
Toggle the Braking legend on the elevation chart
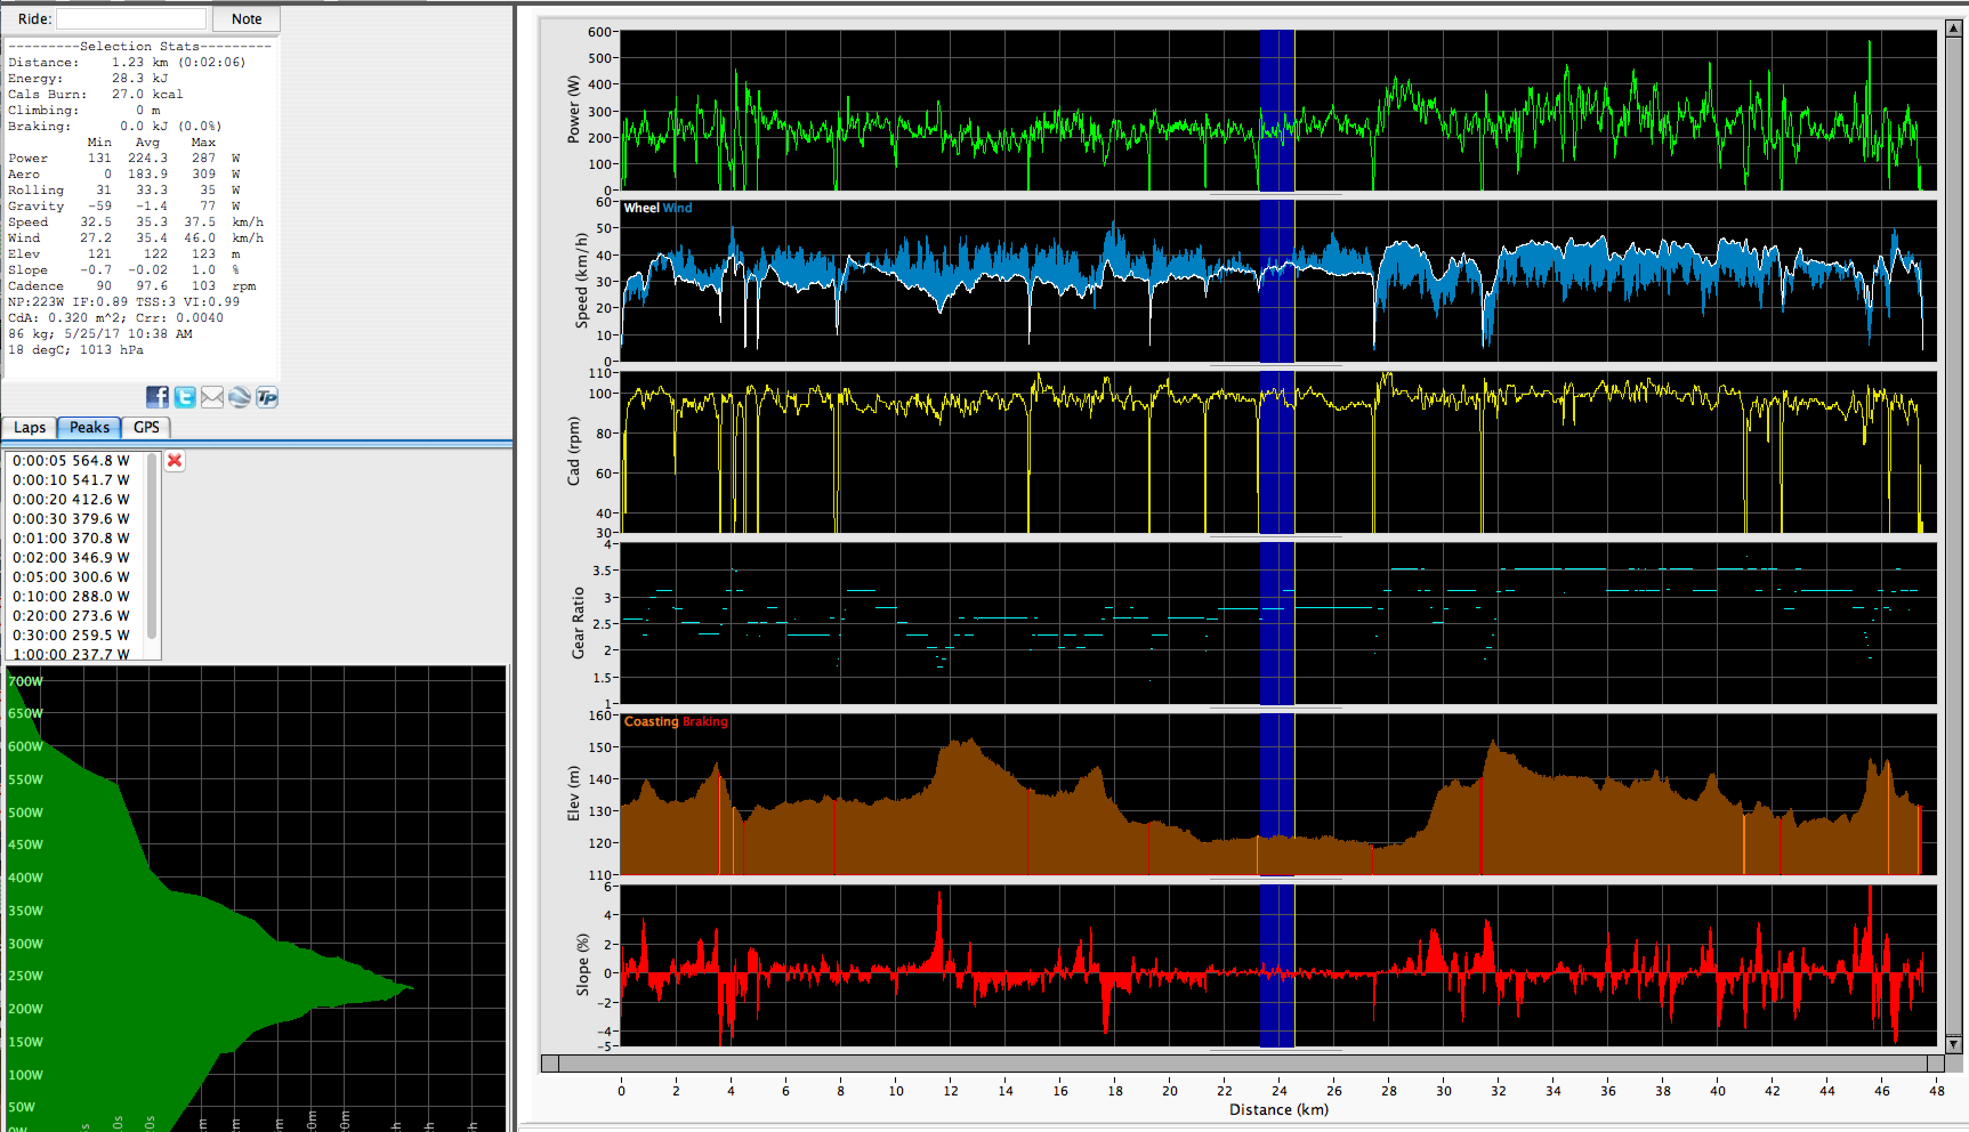(706, 722)
